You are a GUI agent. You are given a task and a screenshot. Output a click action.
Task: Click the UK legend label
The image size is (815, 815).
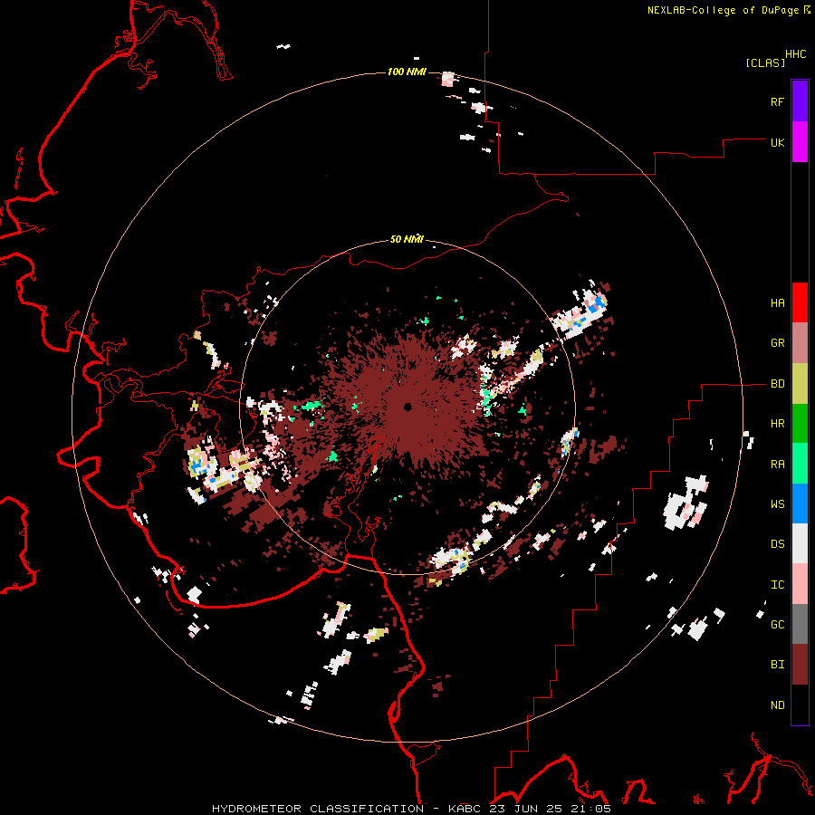[x=777, y=142]
